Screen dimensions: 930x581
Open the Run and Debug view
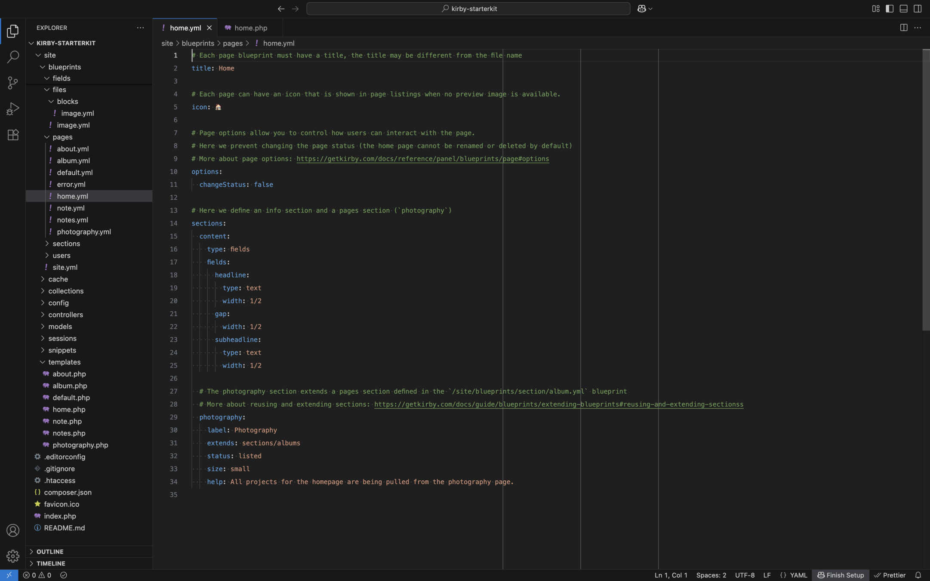pyautogui.click(x=13, y=109)
